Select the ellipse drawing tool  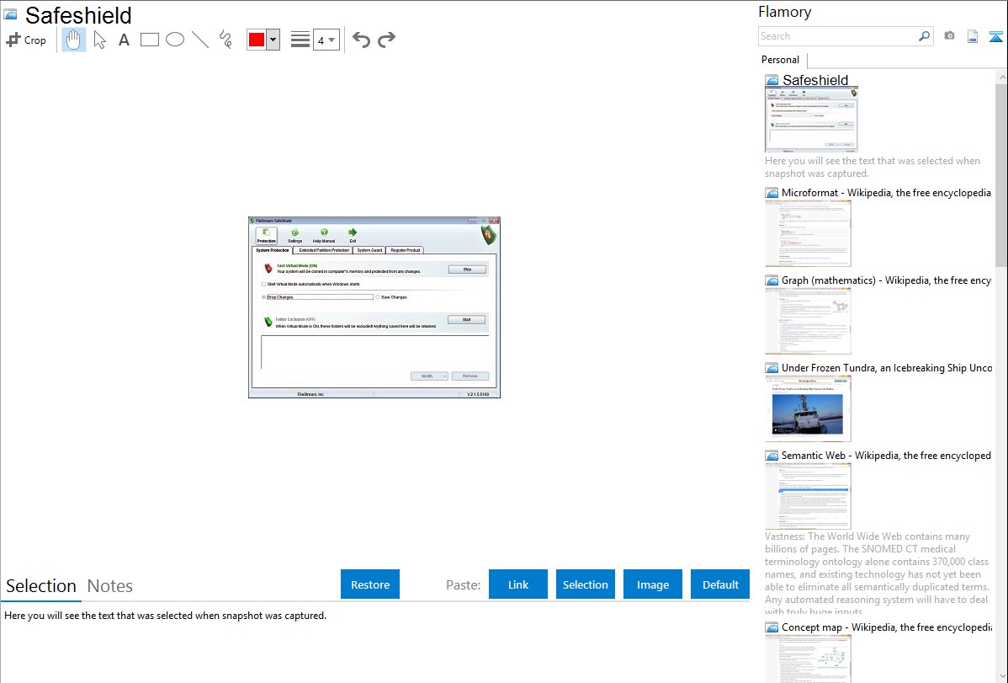pos(175,40)
